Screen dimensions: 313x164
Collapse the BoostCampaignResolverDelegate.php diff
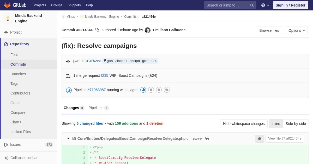pos(68,138)
